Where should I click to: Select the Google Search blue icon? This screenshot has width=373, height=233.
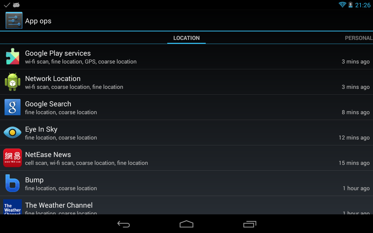13,107
